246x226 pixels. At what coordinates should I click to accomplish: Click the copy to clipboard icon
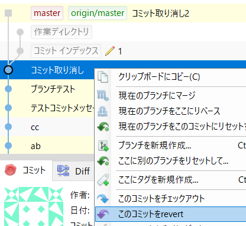pos(103,77)
